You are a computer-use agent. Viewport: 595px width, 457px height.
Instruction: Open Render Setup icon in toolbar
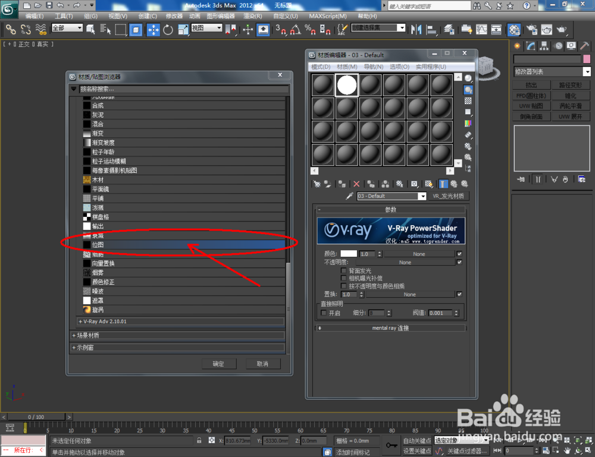pyautogui.click(x=532, y=30)
